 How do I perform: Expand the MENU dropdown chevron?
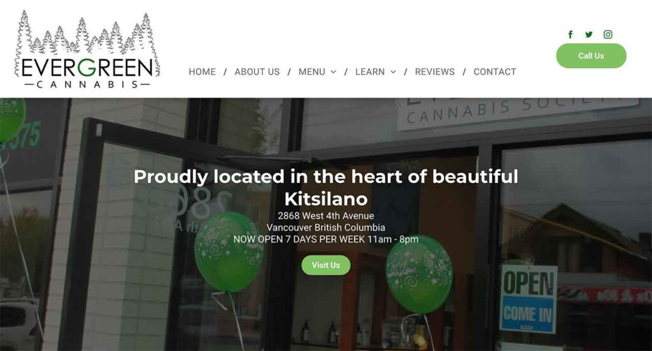pos(334,72)
